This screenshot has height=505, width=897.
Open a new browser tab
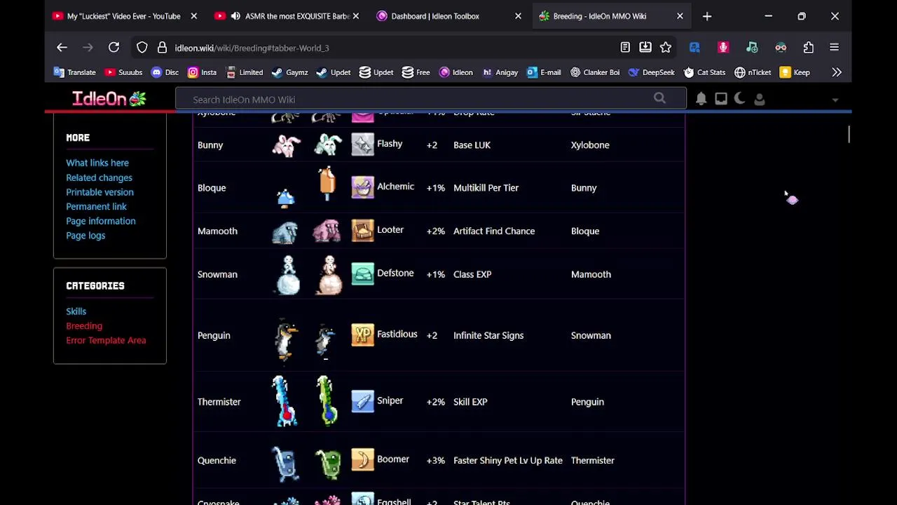pyautogui.click(x=707, y=16)
